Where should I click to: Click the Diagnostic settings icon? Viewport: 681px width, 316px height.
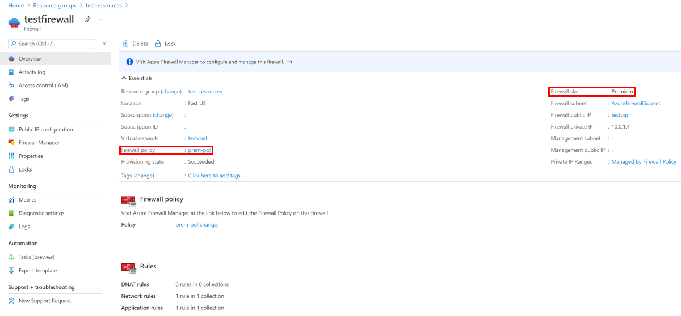click(11, 213)
